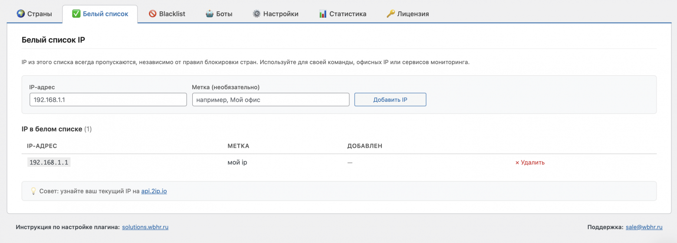Go to the Настройки tab
Viewport: 677px width, 243px height.
coord(275,14)
